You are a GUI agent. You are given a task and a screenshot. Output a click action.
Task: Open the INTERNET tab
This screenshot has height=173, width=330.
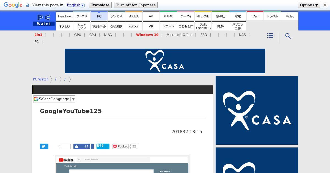203,16
